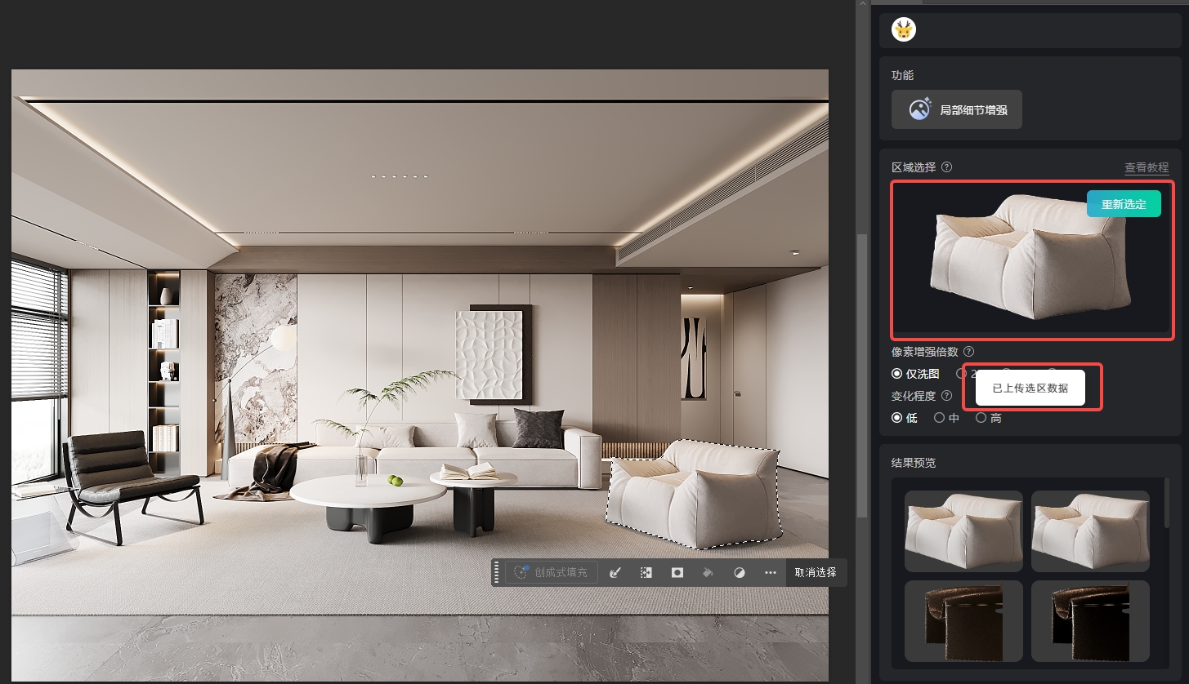Click the deer avatar icon
Viewport: 1189px width, 684px height.
point(904,30)
